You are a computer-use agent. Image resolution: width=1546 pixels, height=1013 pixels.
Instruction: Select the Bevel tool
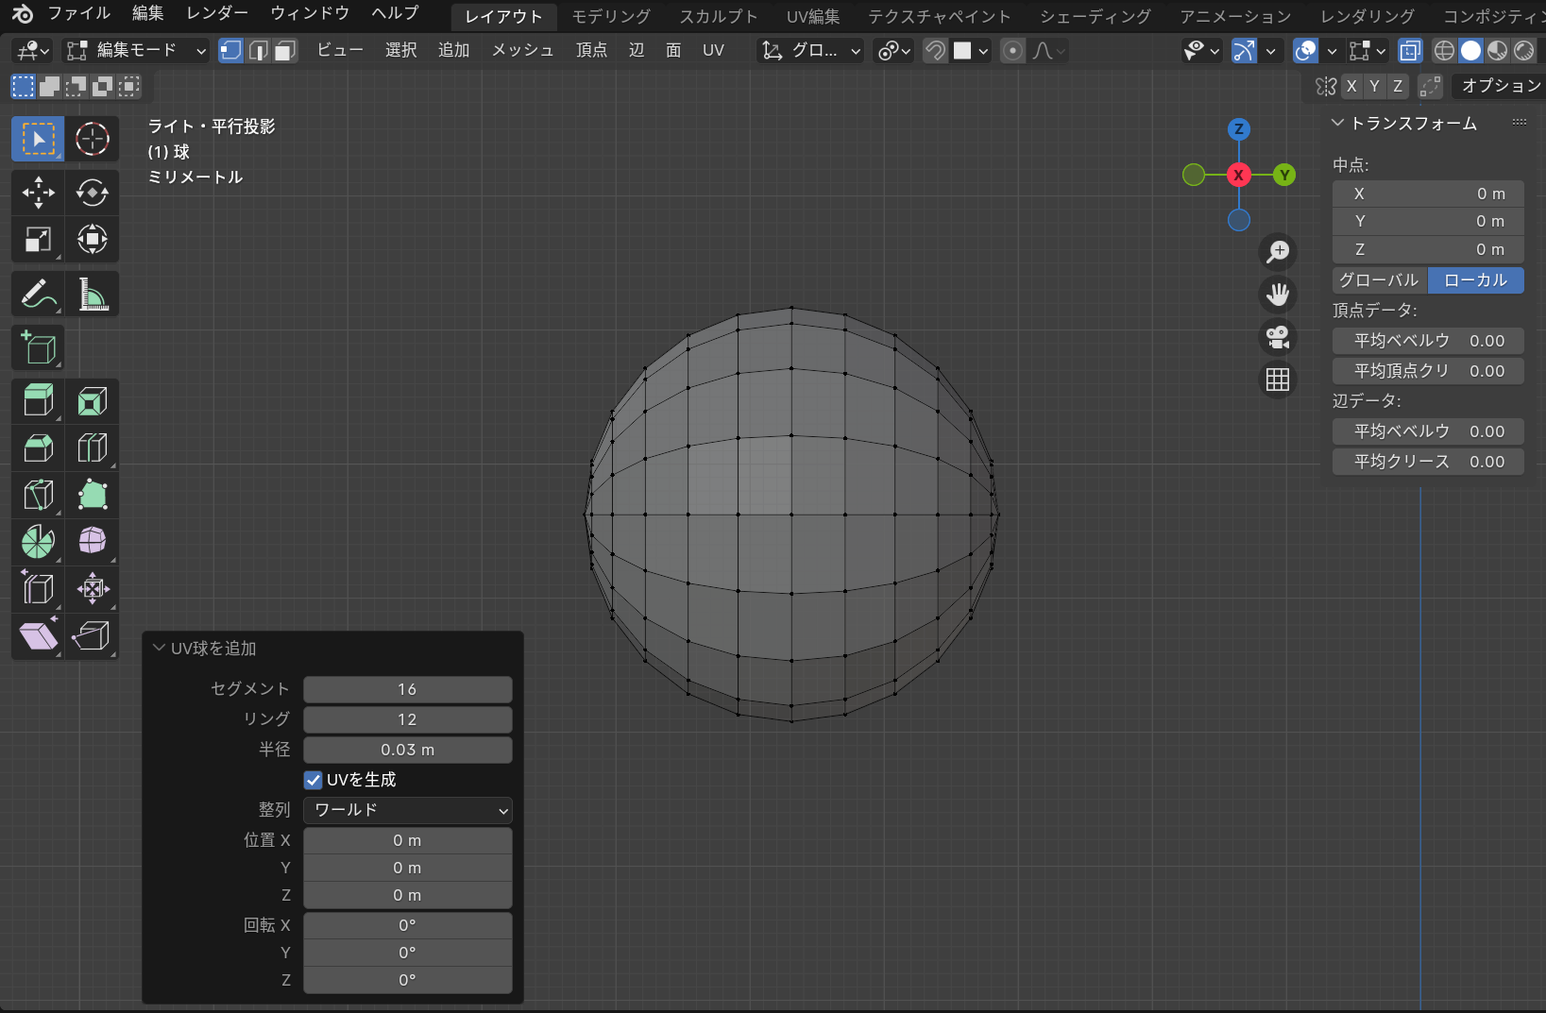(38, 447)
